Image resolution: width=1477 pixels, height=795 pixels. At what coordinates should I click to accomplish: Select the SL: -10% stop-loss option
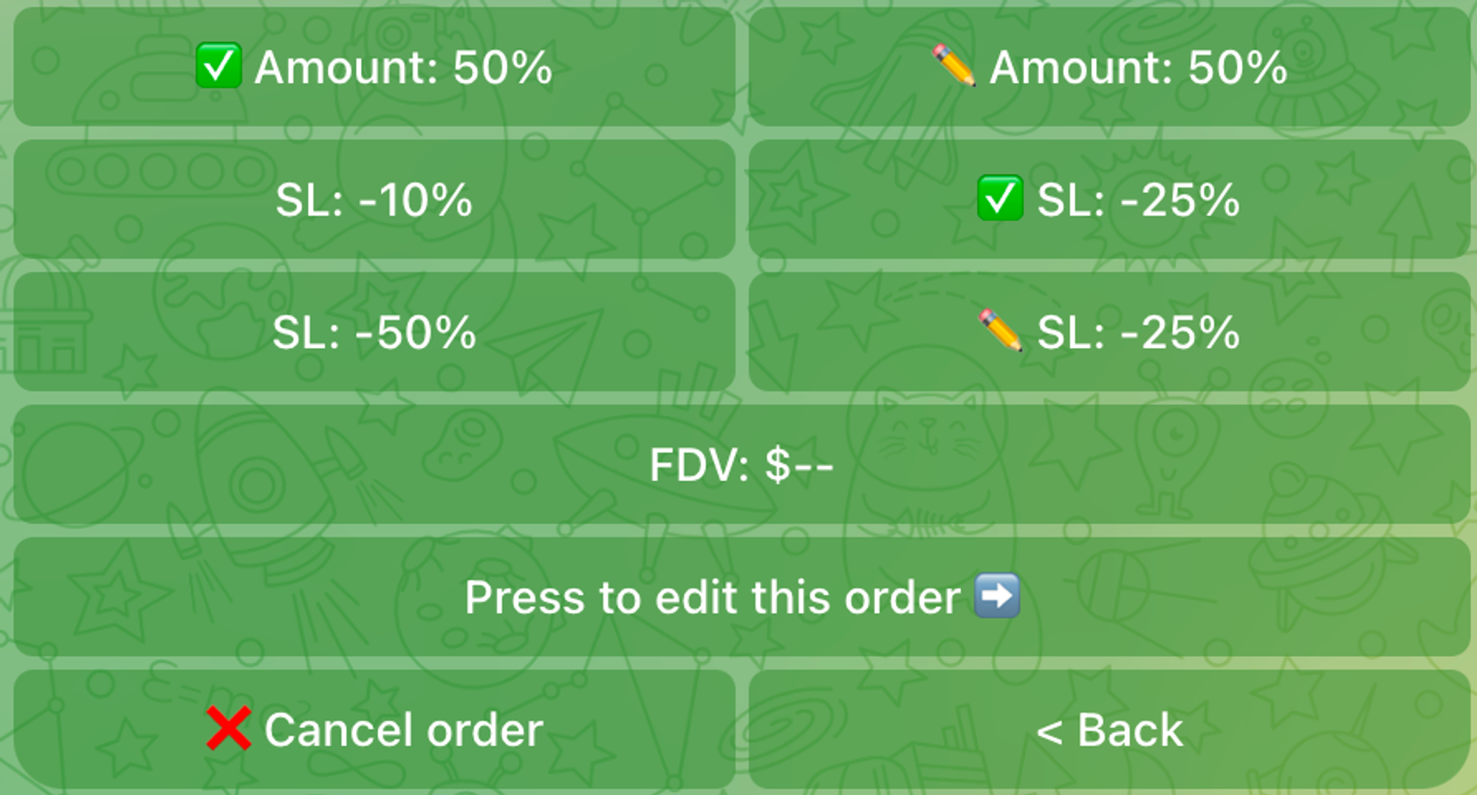tap(374, 199)
